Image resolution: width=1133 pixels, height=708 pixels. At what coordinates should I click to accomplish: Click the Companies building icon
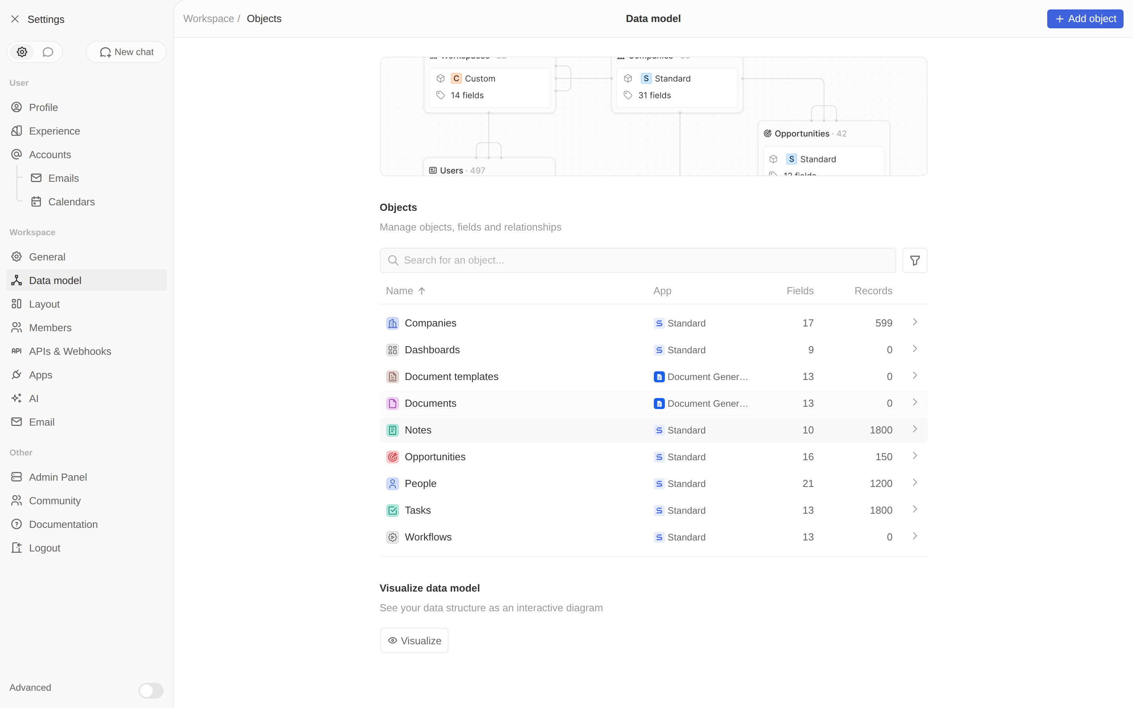(x=392, y=323)
